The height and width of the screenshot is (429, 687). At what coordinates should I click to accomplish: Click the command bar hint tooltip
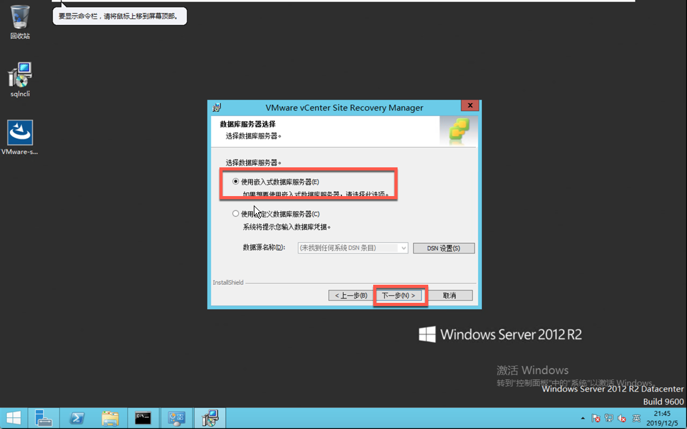click(119, 16)
